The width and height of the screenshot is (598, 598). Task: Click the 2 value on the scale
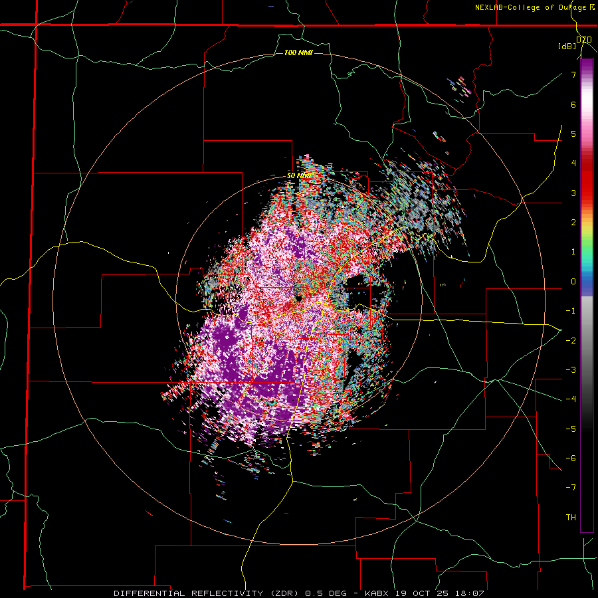pyautogui.click(x=573, y=223)
